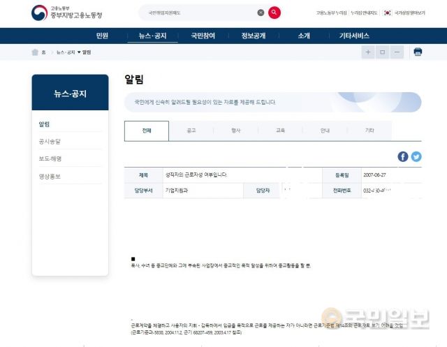Select the 안내 tab
This screenshot has height=347, width=447.
[x=325, y=131]
